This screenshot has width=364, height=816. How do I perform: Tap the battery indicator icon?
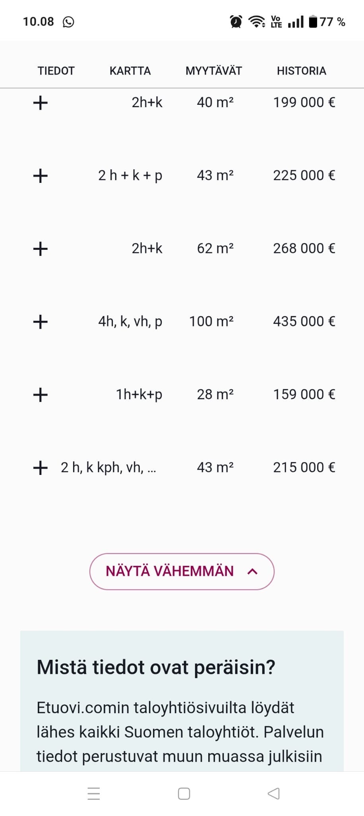[x=313, y=22]
